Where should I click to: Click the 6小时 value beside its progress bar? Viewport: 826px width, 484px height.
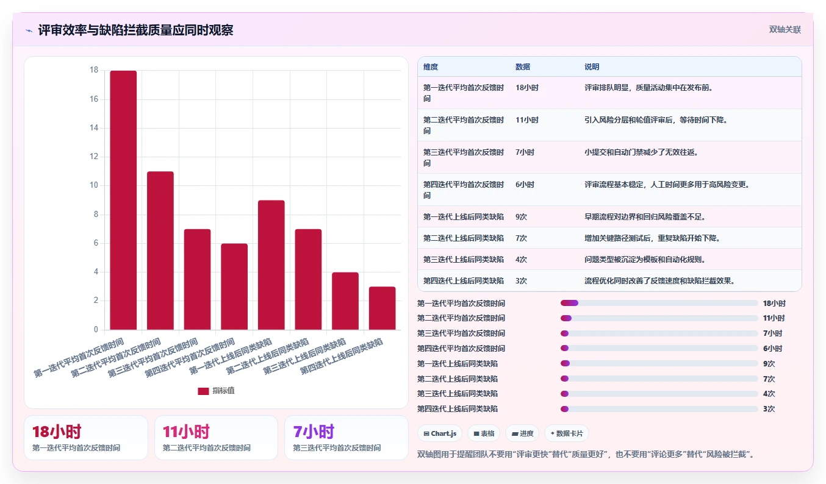[772, 349]
